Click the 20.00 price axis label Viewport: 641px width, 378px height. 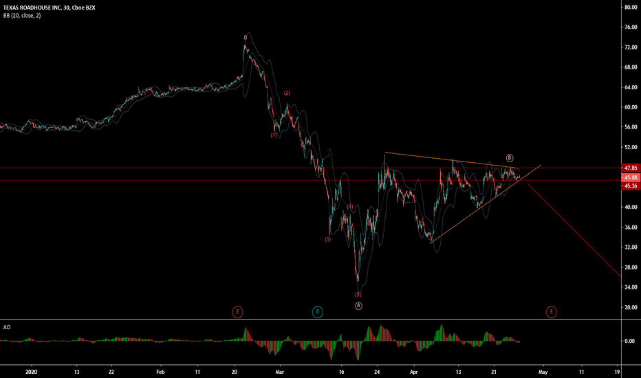click(631, 307)
